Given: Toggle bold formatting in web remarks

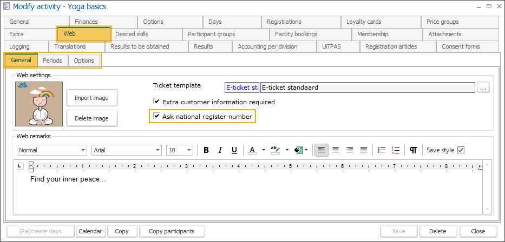Looking at the screenshot, I should coord(206,150).
